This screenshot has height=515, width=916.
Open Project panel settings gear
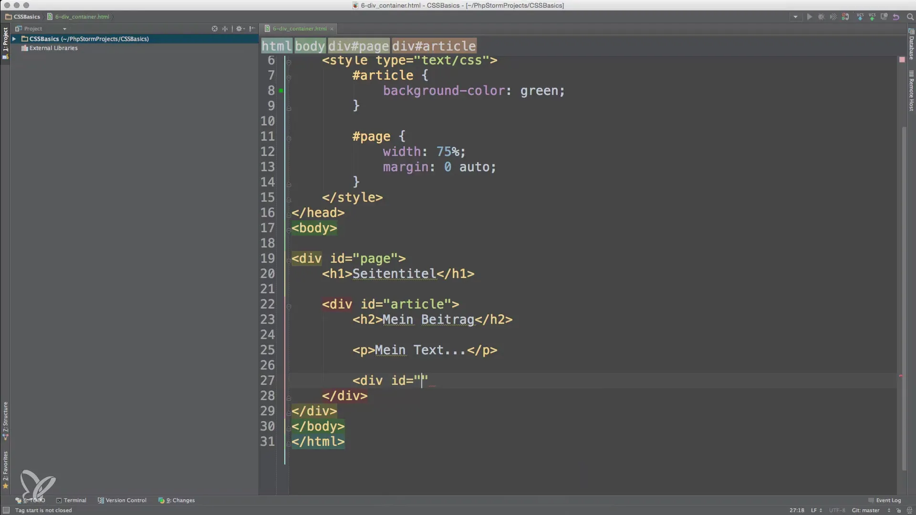point(240,29)
